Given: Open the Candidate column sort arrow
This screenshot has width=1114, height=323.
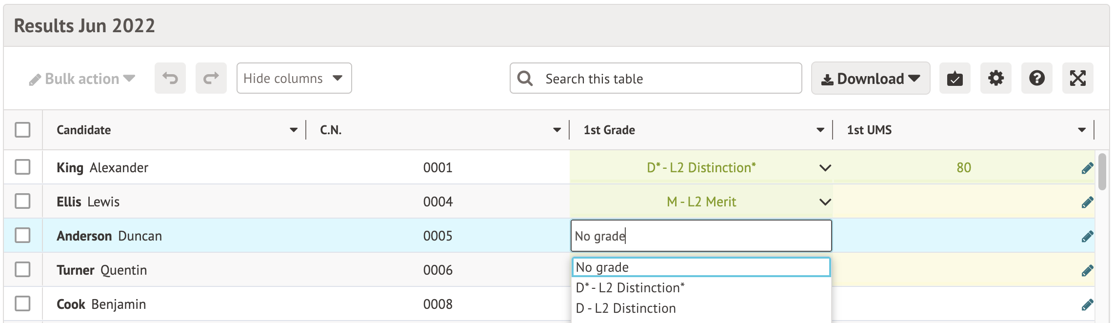Looking at the screenshot, I should [x=293, y=130].
